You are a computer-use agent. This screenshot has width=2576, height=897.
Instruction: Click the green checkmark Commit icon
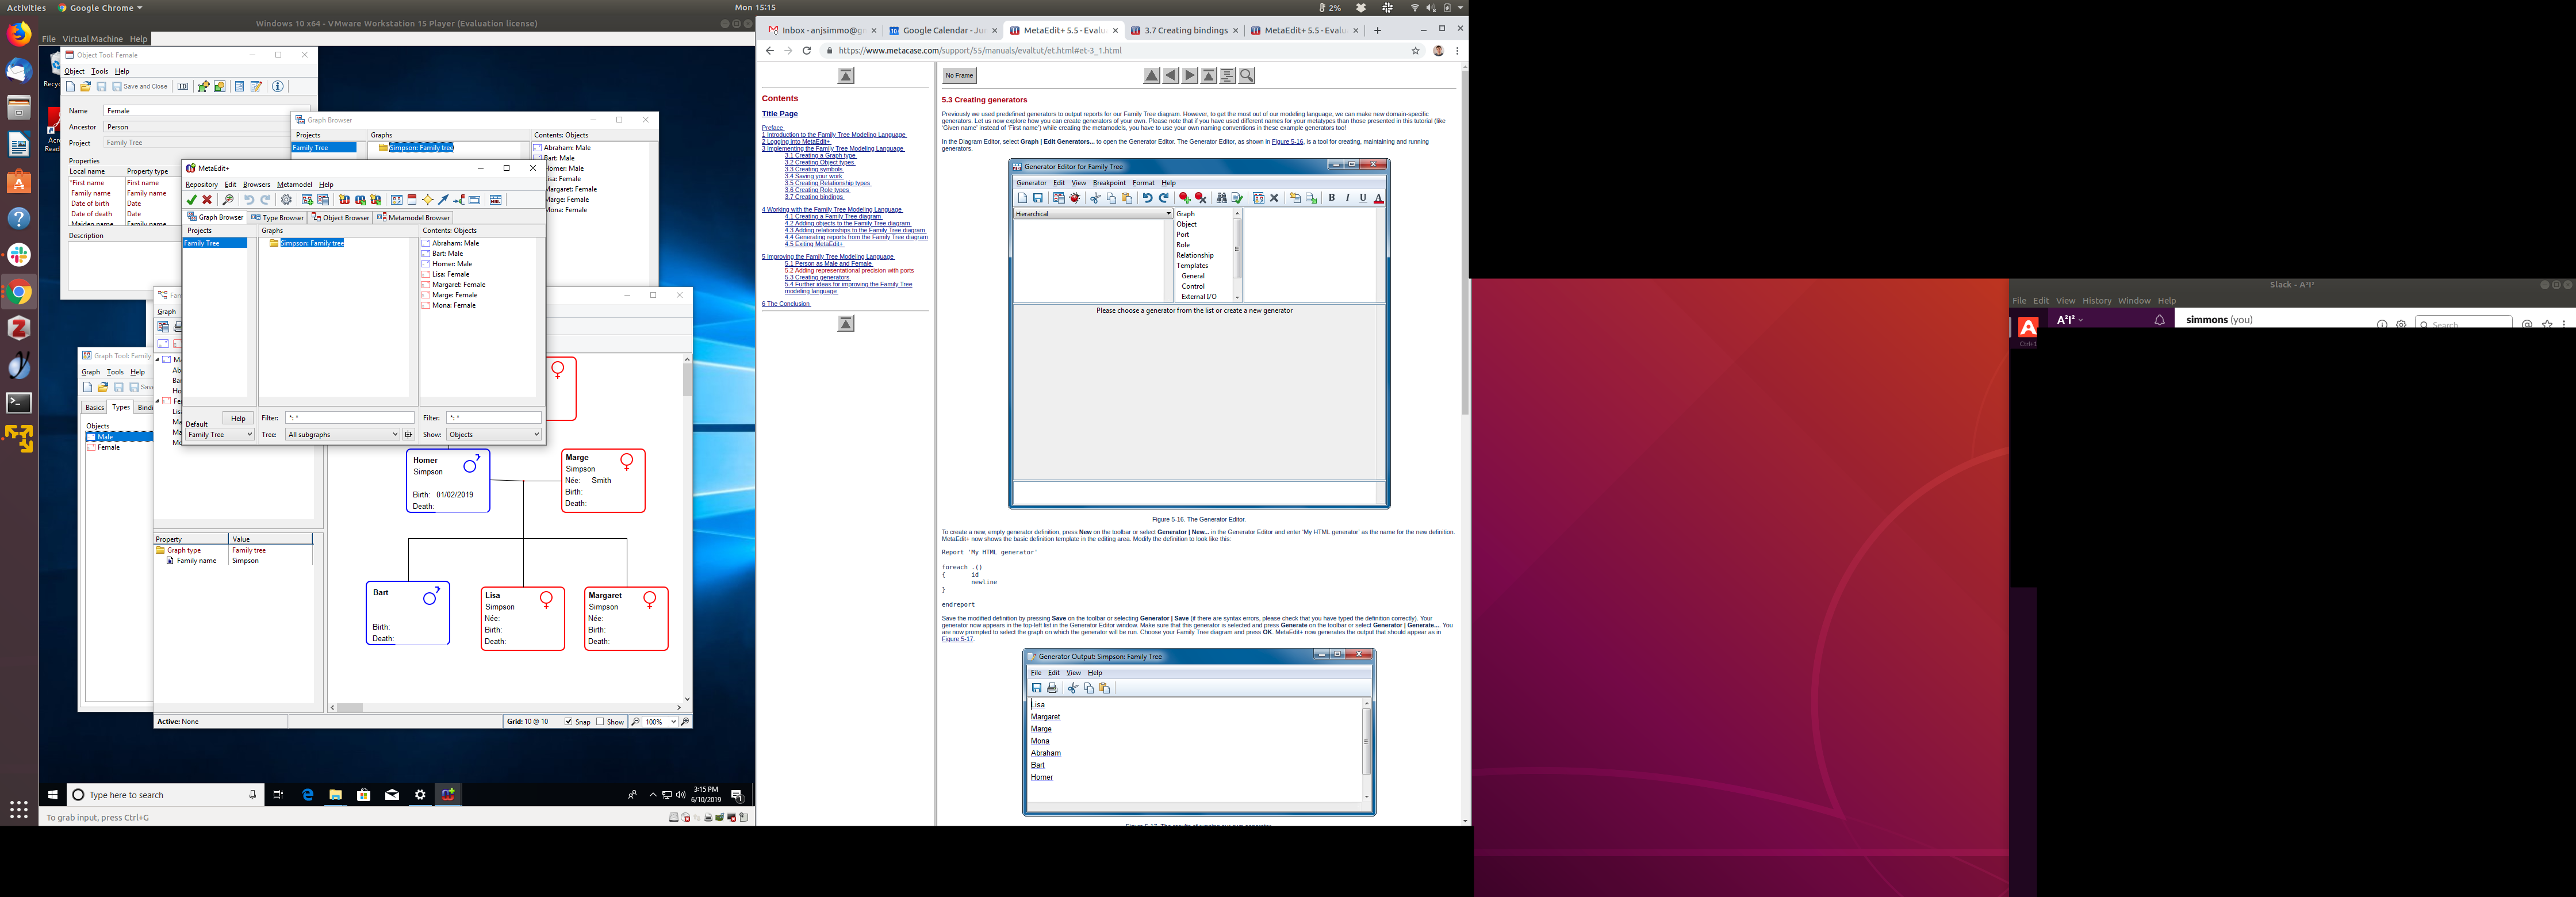coord(192,200)
